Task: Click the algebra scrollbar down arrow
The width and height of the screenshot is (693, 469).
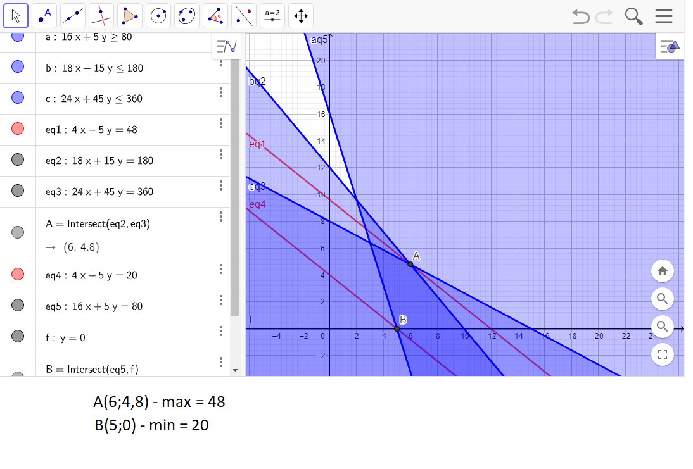Action: [235, 370]
